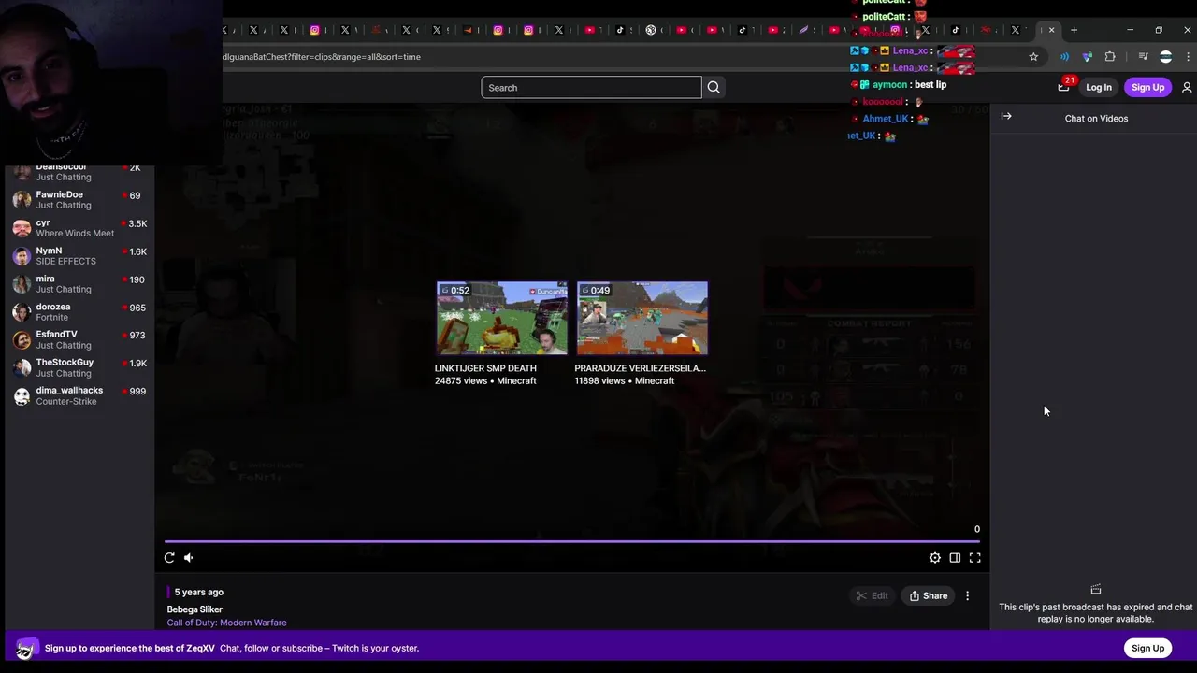The height and width of the screenshot is (673, 1197).
Task: Click the magnifier search button
Action: [714, 88]
